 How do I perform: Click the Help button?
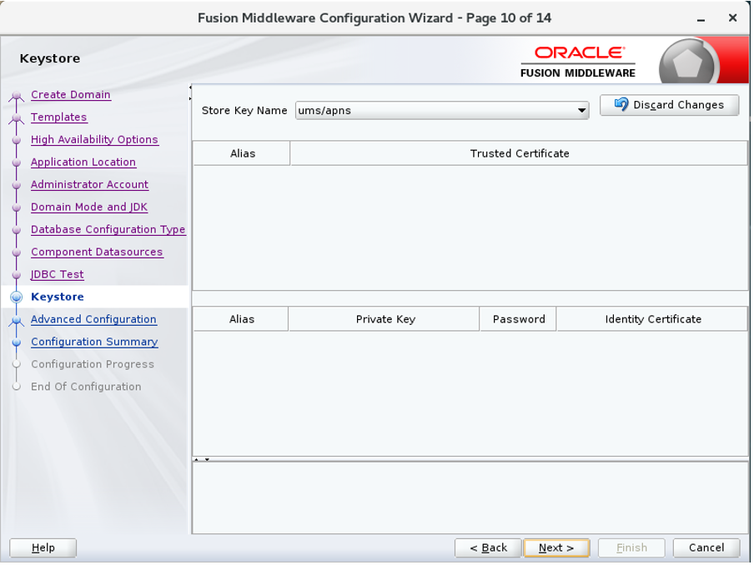(x=43, y=547)
